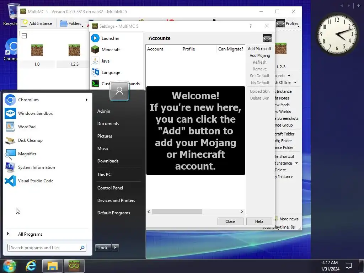The height and width of the screenshot is (273, 364).
Task: Click the search magnifier icon in Start menu
Action: click(x=82, y=248)
